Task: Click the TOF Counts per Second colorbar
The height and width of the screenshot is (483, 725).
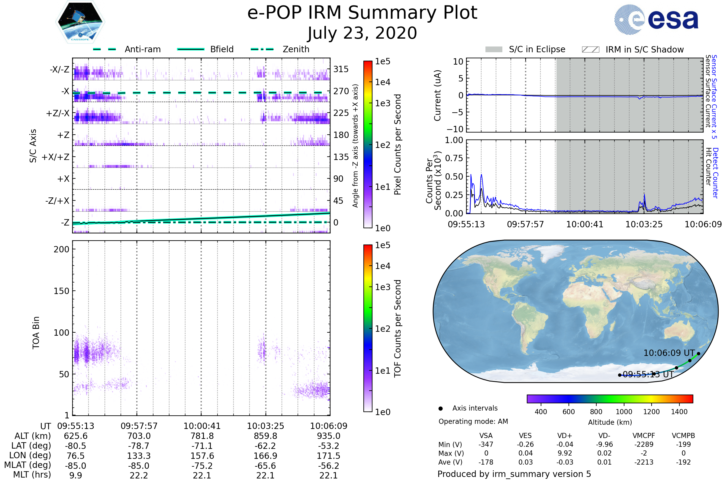Action: click(x=368, y=328)
